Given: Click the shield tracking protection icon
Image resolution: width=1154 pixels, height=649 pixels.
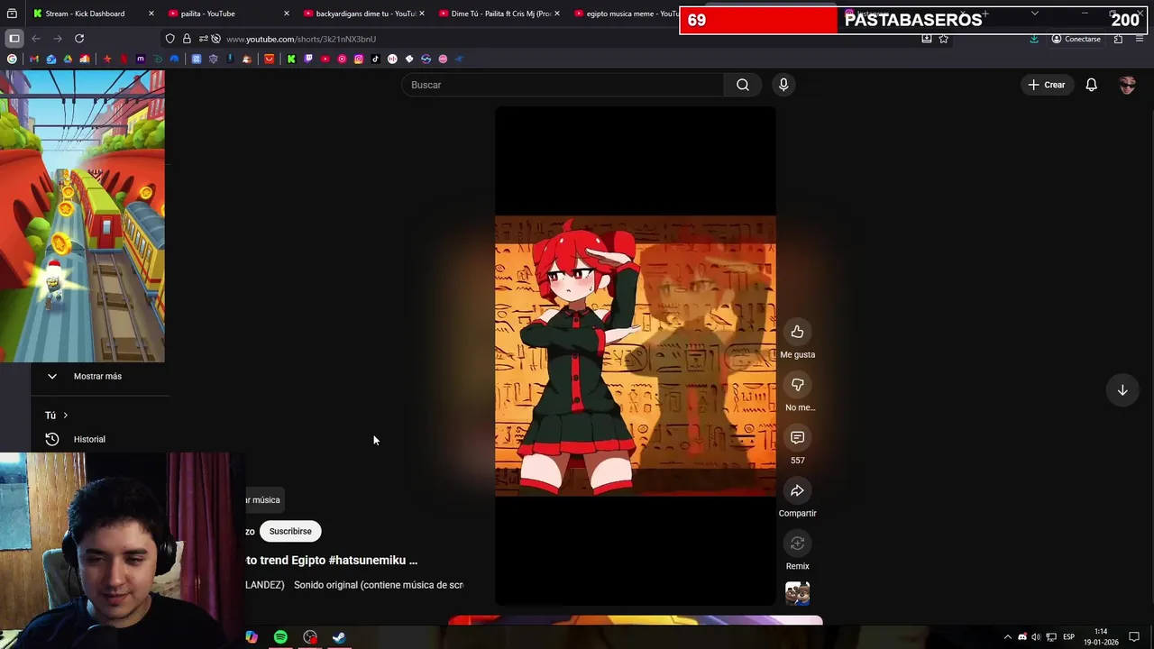Looking at the screenshot, I should (169, 39).
